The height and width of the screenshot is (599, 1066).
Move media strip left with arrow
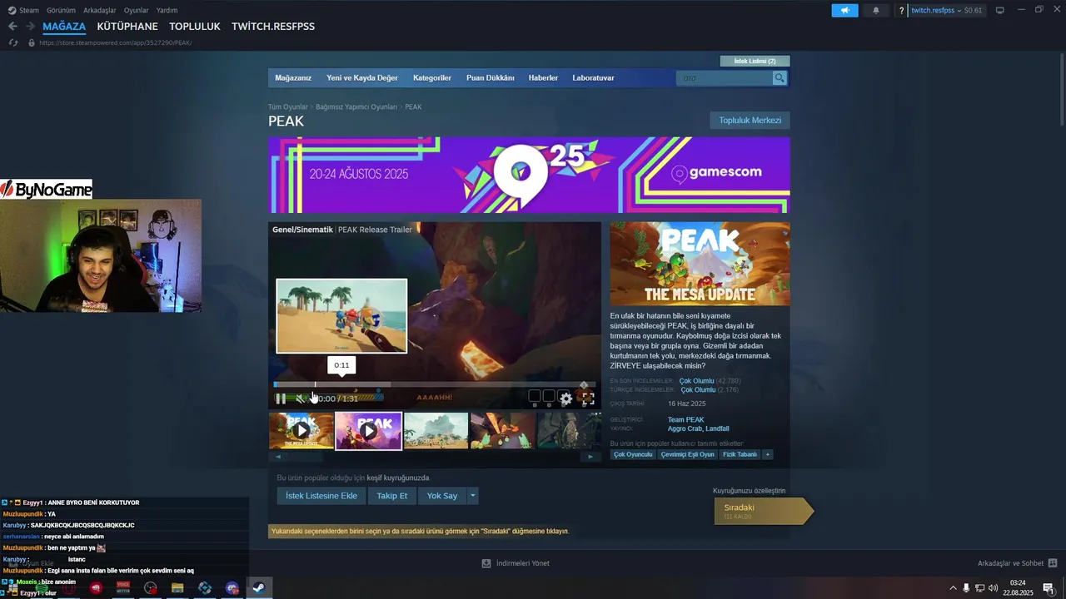[x=278, y=456]
